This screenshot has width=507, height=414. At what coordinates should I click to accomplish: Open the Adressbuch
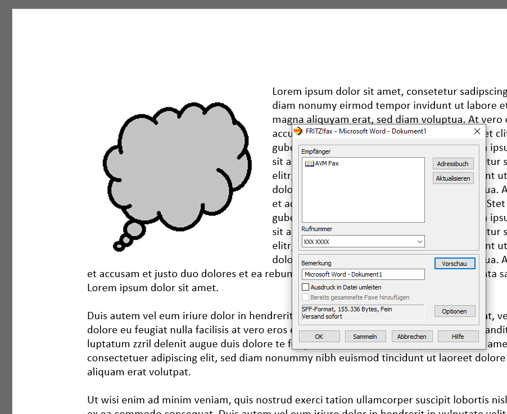click(453, 163)
